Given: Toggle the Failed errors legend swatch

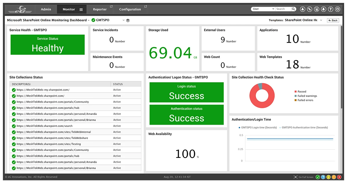Looking at the screenshot, I should [x=296, y=100].
